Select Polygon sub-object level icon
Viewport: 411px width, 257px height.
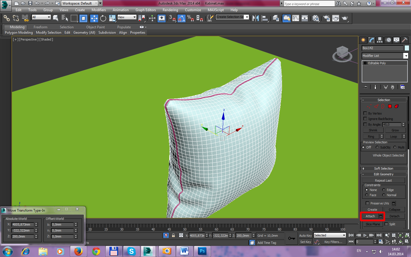click(390, 106)
